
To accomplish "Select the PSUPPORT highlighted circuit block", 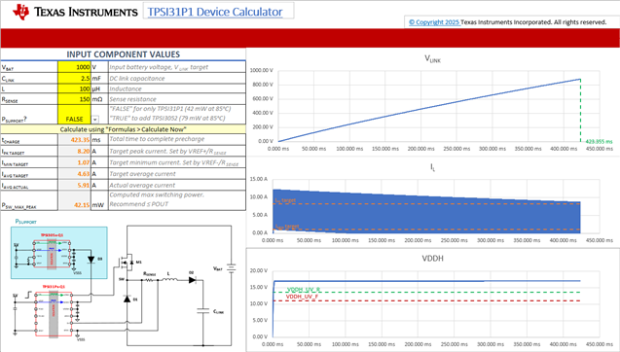I will pyautogui.click(x=59, y=253).
